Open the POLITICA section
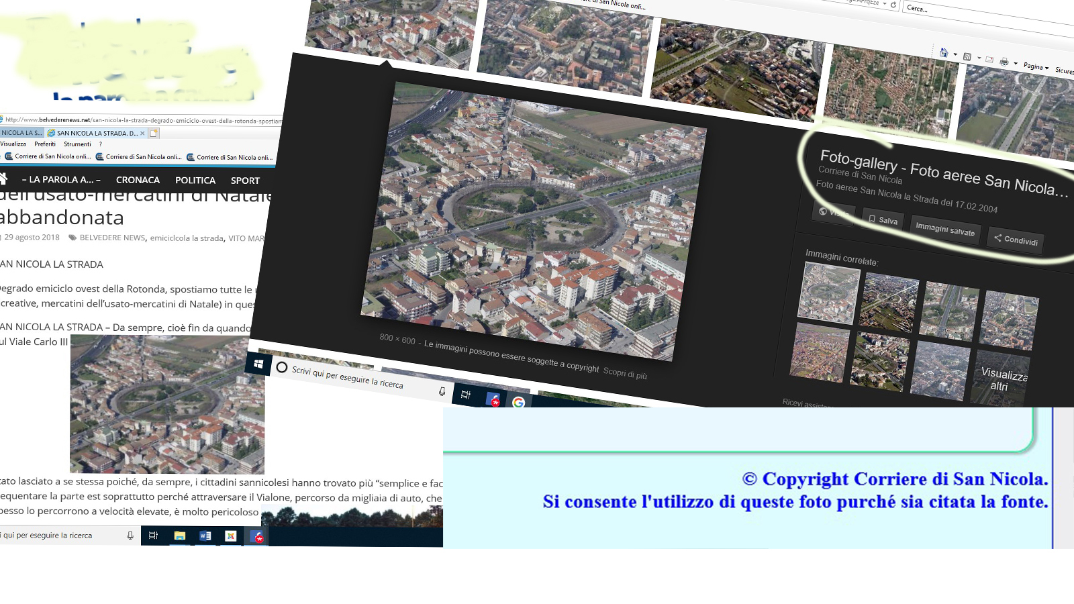The width and height of the screenshot is (1074, 604). click(x=195, y=180)
